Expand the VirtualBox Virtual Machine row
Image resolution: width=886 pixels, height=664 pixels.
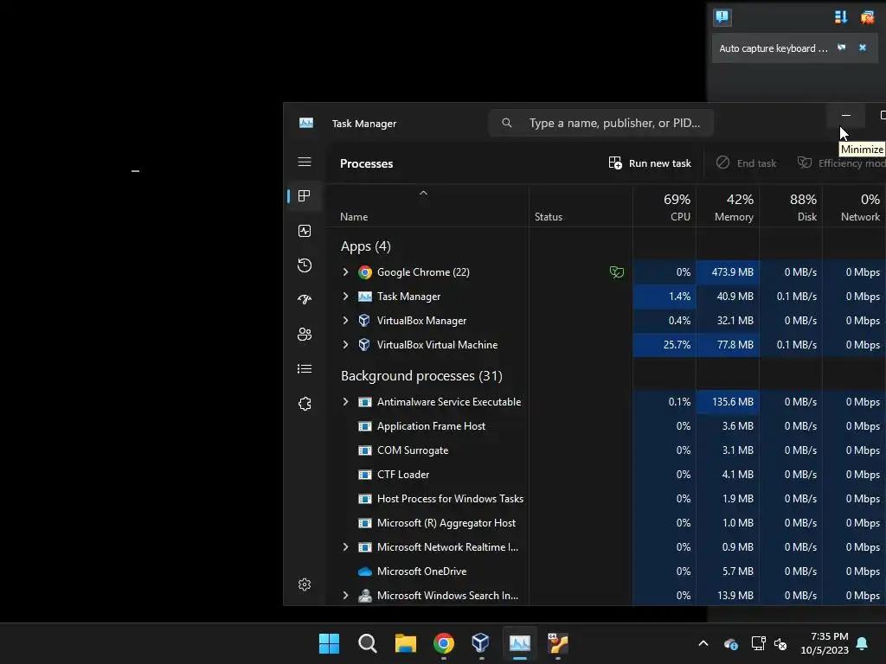(x=346, y=344)
